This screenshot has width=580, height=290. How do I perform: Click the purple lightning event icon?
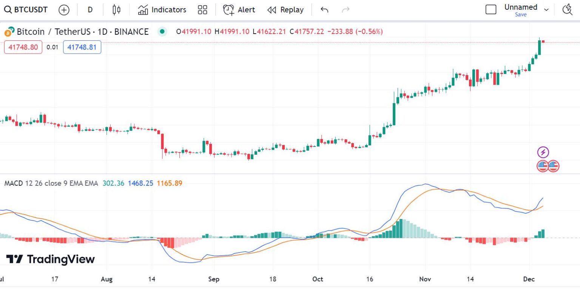tap(543, 152)
